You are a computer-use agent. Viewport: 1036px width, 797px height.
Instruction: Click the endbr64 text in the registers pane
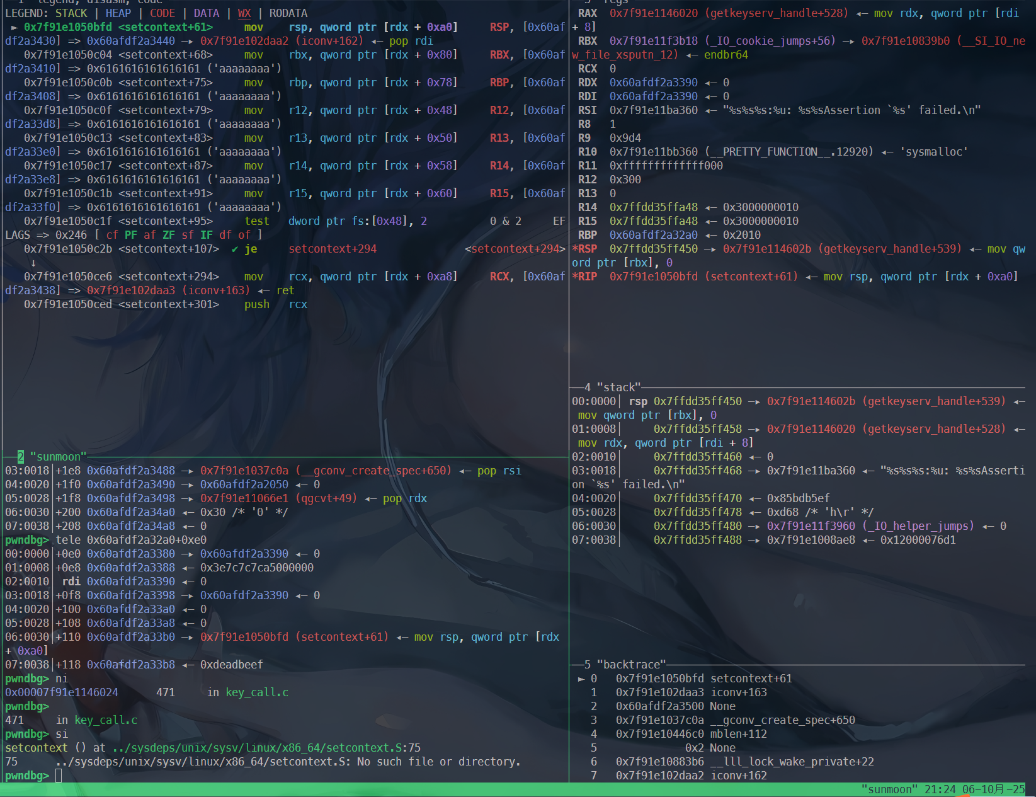(x=726, y=55)
